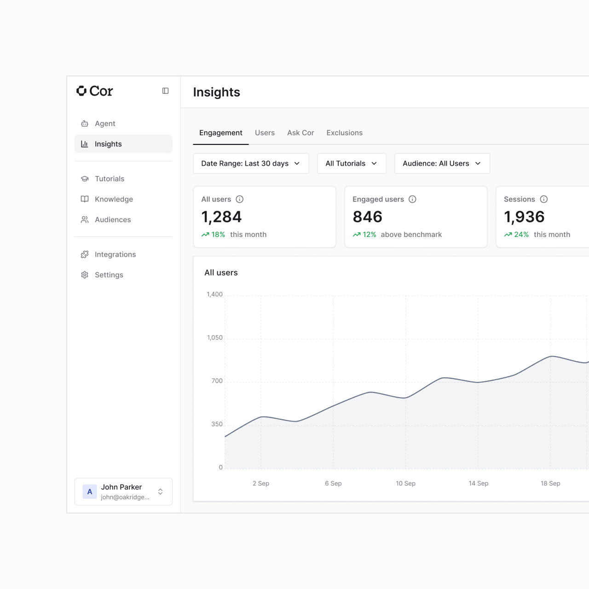
Task: Click the Integrations puzzle icon
Action: point(85,254)
